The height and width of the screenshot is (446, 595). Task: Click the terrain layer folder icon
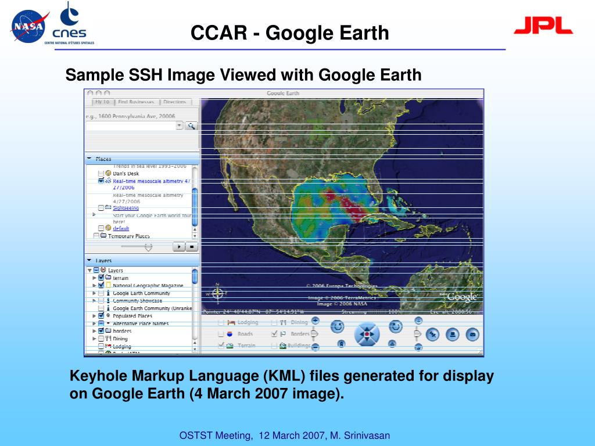(x=108, y=278)
